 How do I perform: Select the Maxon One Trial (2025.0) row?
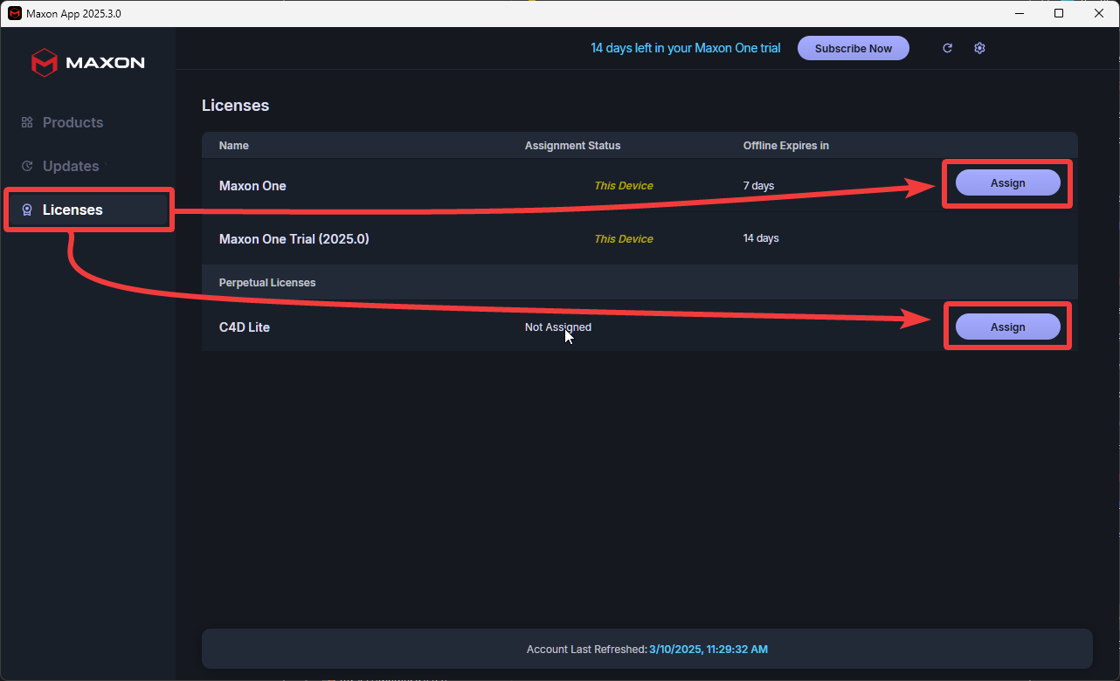(x=640, y=238)
